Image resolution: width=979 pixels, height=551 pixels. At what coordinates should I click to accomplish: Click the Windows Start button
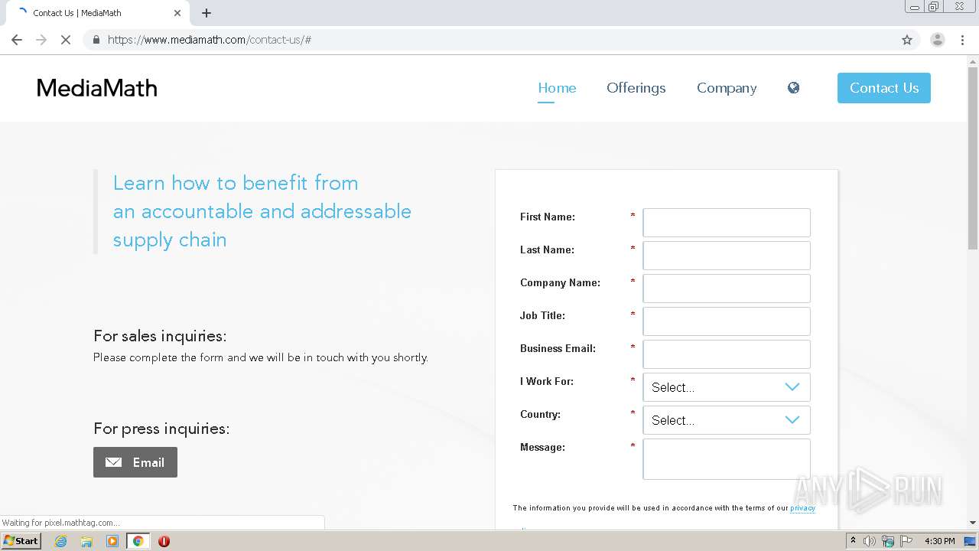[x=21, y=541]
